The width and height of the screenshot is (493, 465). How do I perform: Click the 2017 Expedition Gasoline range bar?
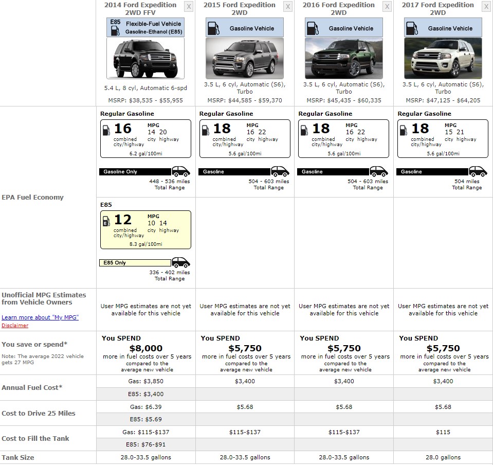pyautogui.click(x=432, y=172)
